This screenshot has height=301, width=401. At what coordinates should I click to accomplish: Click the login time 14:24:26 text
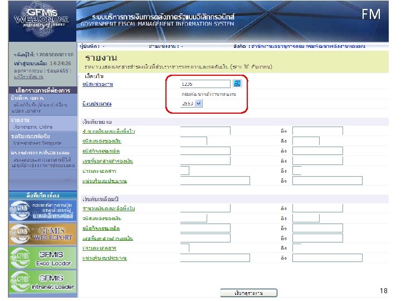coord(60,63)
